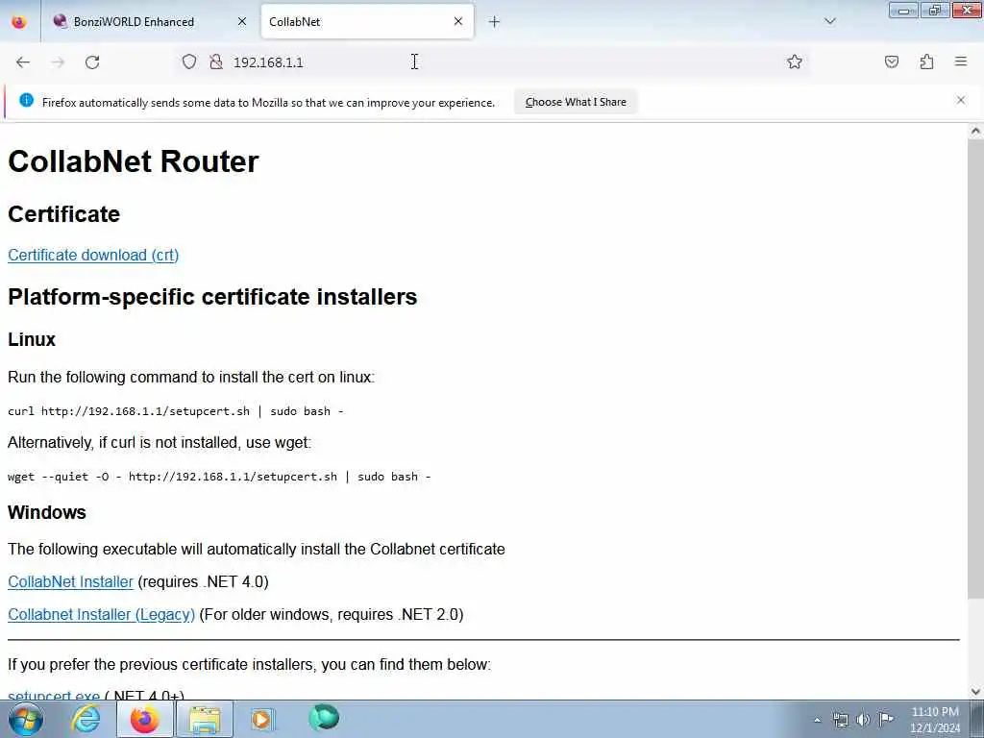Open the Windows Start orb
The width and height of the screenshot is (984, 738).
[x=26, y=719]
